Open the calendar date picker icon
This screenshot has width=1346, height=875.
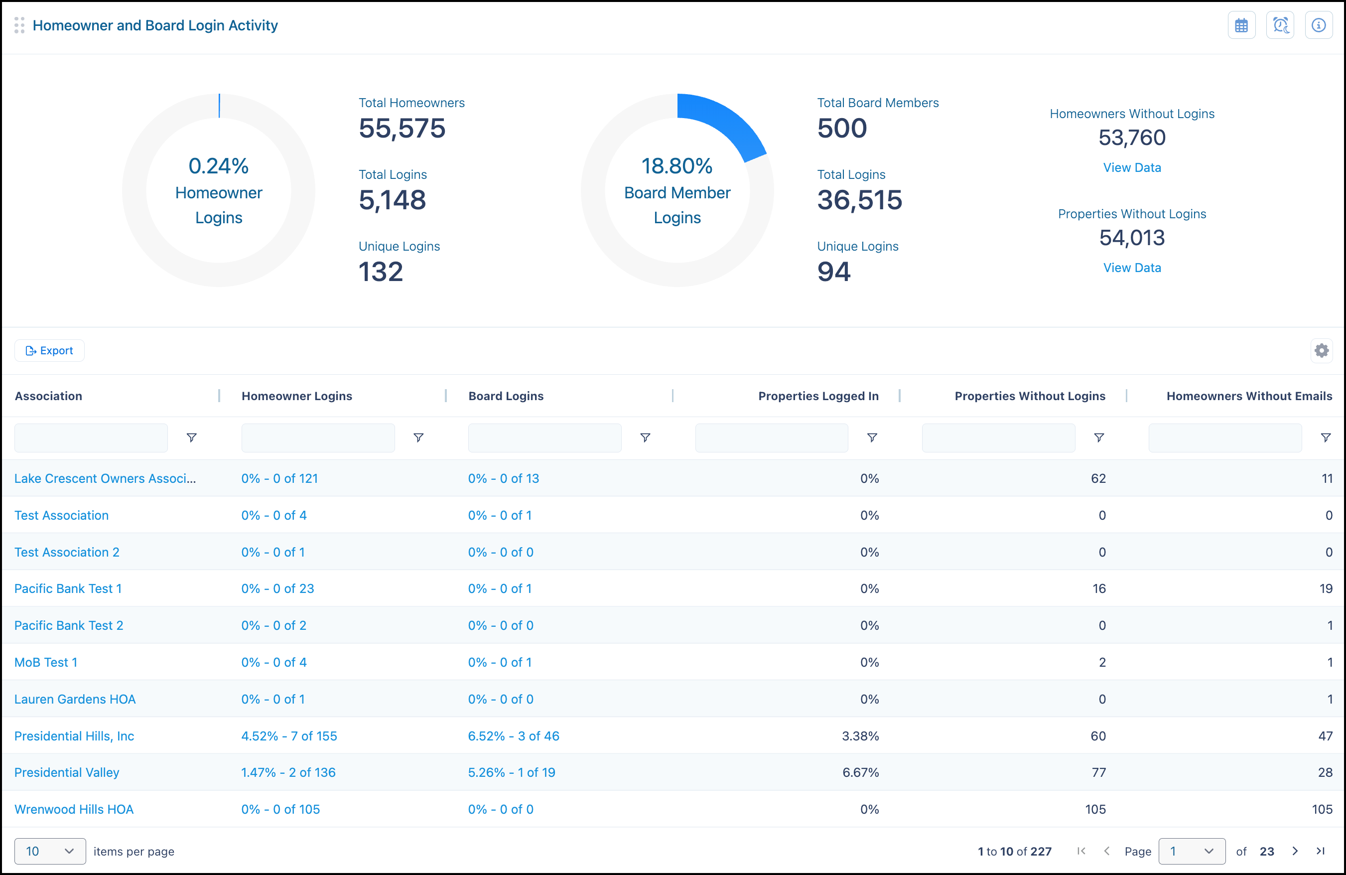[x=1241, y=25]
